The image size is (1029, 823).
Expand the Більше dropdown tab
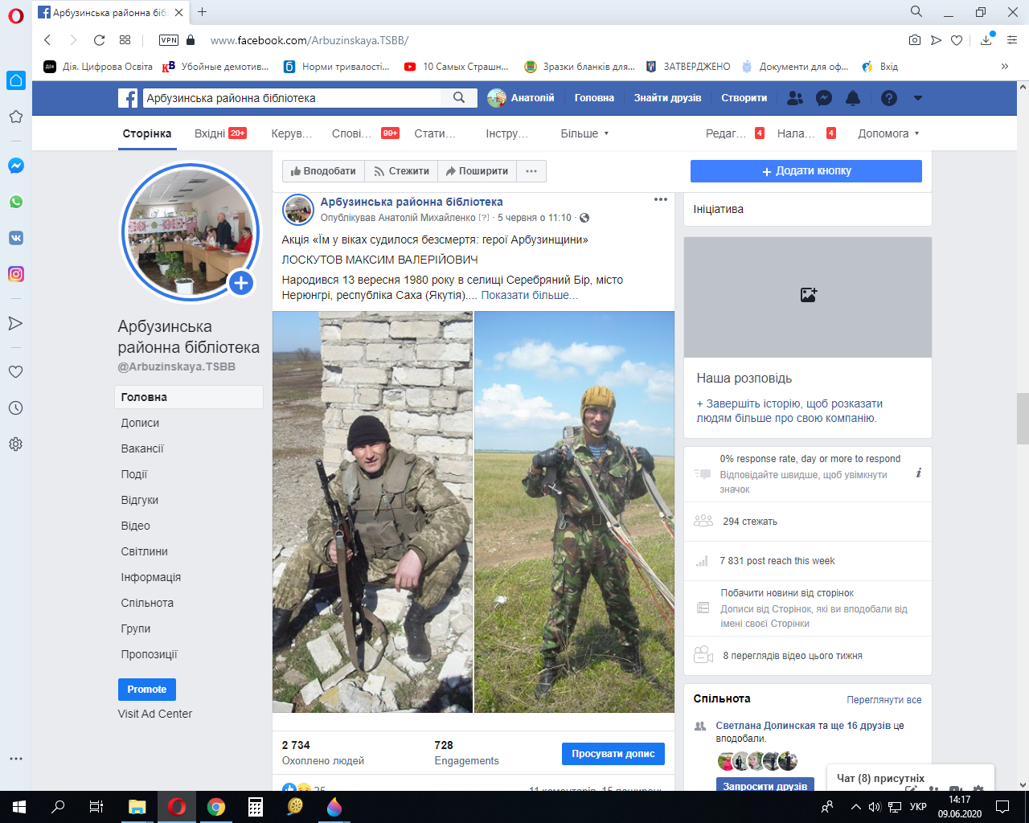(x=584, y=133)
